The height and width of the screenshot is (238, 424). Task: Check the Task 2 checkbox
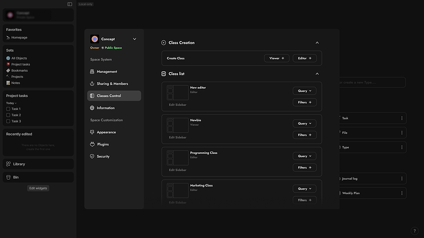tap(8, 115)
